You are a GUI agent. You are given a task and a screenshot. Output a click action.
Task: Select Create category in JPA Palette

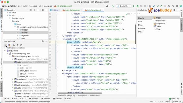(x=141, y=18)
